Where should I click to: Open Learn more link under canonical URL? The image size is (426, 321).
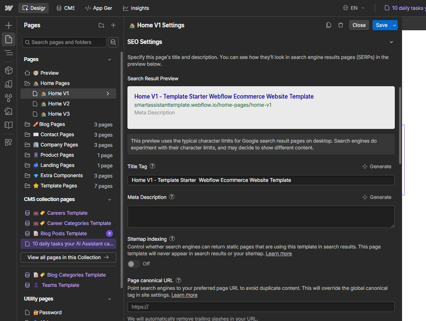(184, 295)
